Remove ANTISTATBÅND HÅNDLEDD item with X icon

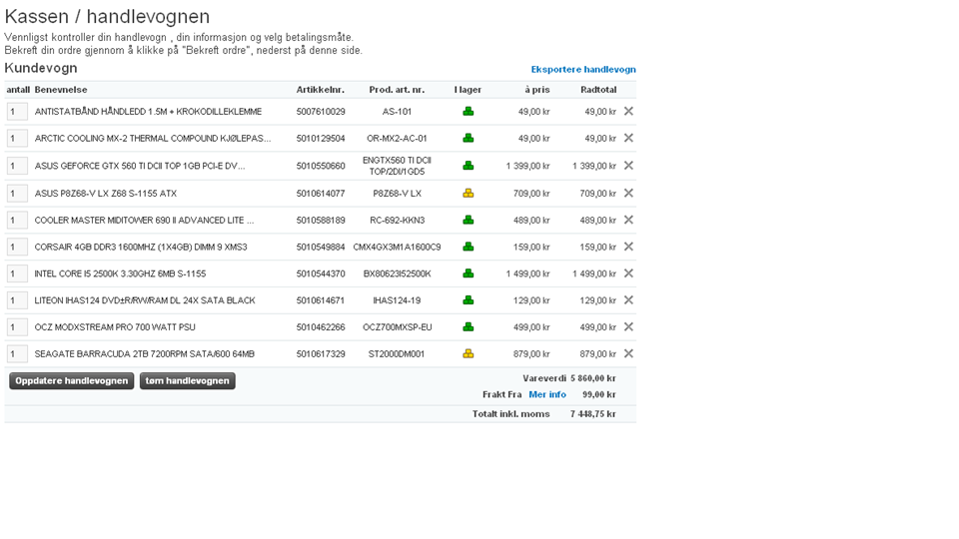628,111
